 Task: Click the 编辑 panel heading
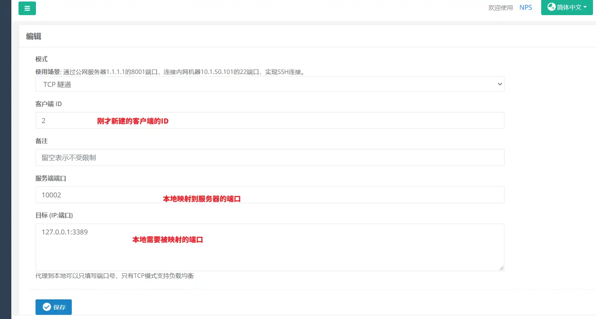34,36
